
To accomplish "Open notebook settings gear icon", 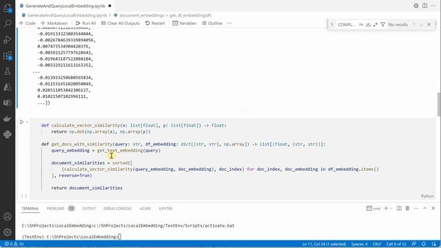I will point(416,6).
